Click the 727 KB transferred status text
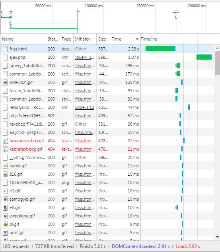 point(55,246)
